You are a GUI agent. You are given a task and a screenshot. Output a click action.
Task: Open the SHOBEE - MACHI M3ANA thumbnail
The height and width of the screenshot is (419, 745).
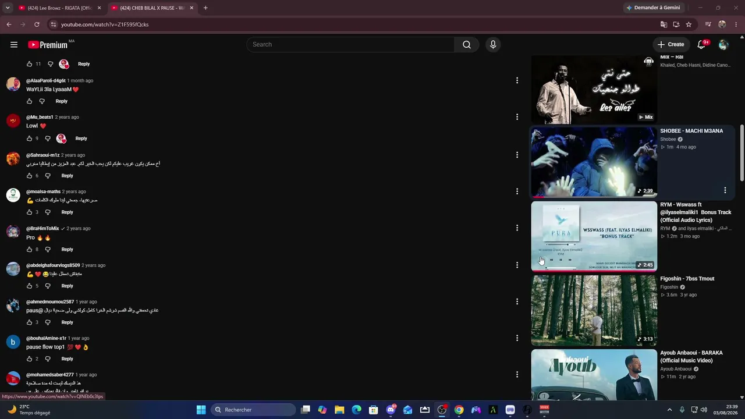pyautogui.click(x=594, y=162)
